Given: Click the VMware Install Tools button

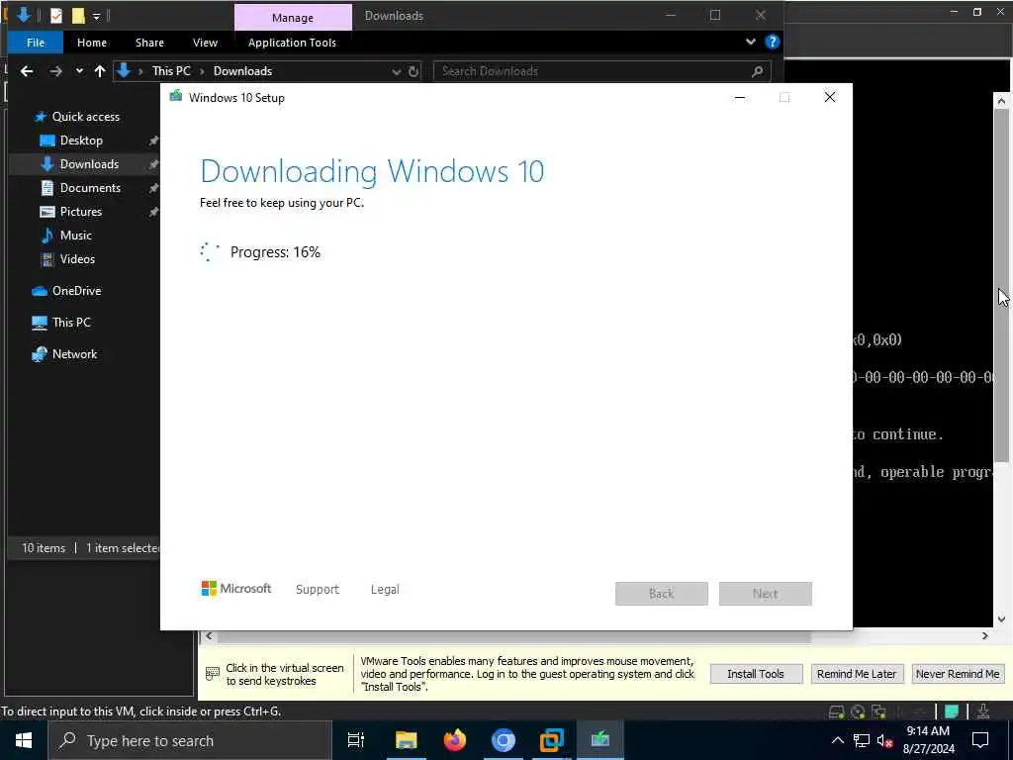Looking at the screenshot, I should click(x=756, y=674).
